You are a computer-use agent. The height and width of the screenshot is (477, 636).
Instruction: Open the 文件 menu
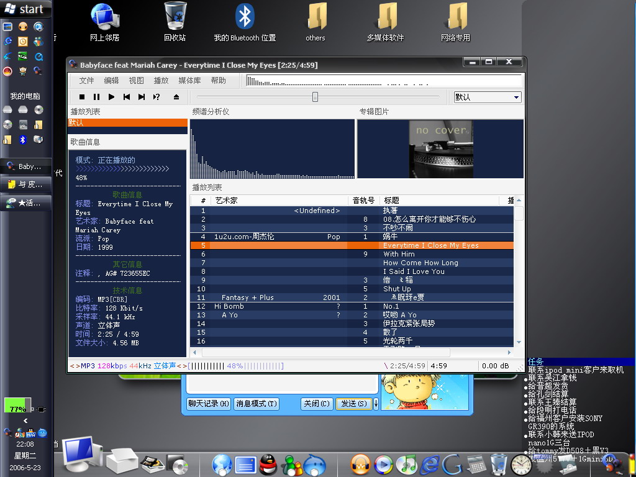[86, 80]
